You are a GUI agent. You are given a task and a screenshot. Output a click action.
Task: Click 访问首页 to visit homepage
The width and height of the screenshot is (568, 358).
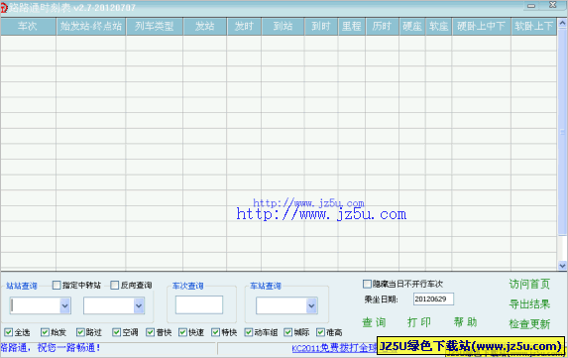click(x=529, y=284)
